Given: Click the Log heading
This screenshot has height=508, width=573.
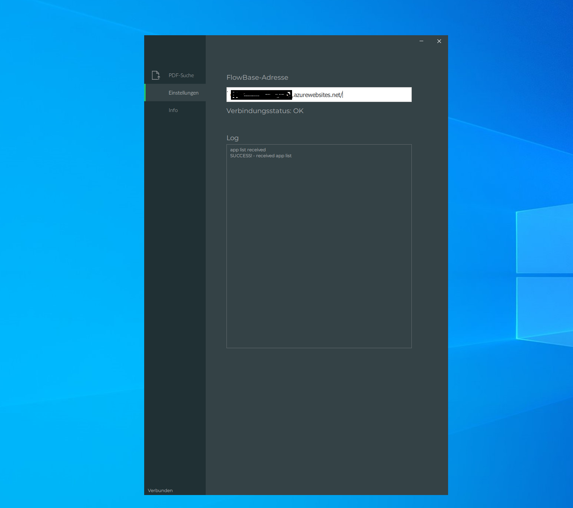Looking at the screenshot, I should (232, 138).
